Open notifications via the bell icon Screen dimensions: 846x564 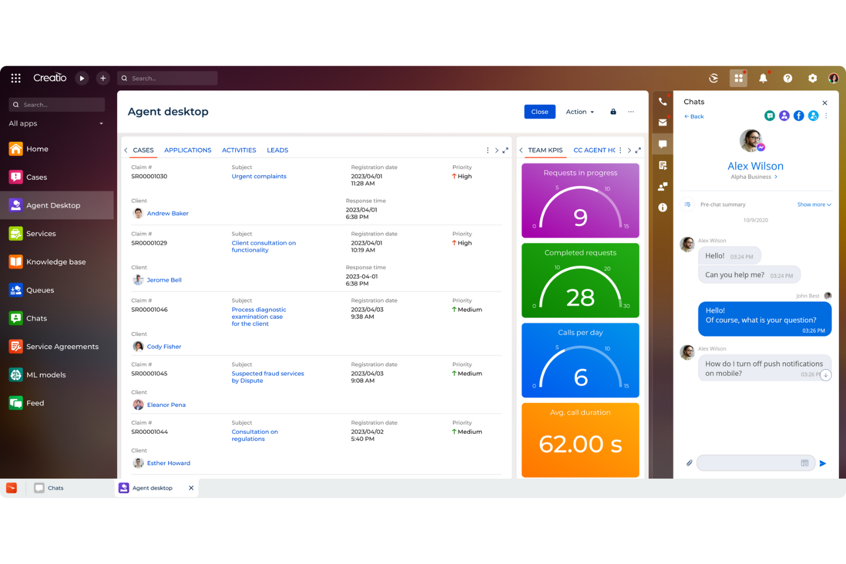763,78
